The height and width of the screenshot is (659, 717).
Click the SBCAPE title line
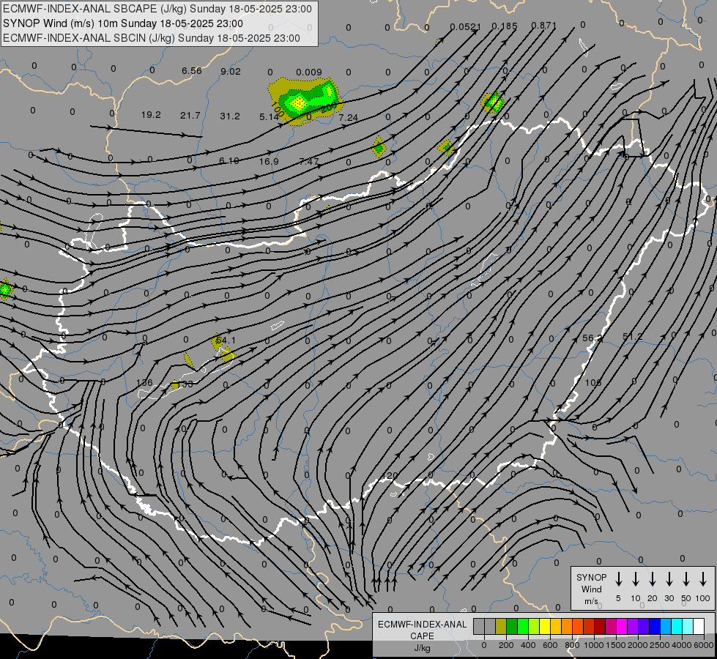pos(157,9)
